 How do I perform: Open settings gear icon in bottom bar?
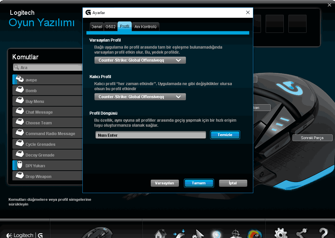coord(280,233)
